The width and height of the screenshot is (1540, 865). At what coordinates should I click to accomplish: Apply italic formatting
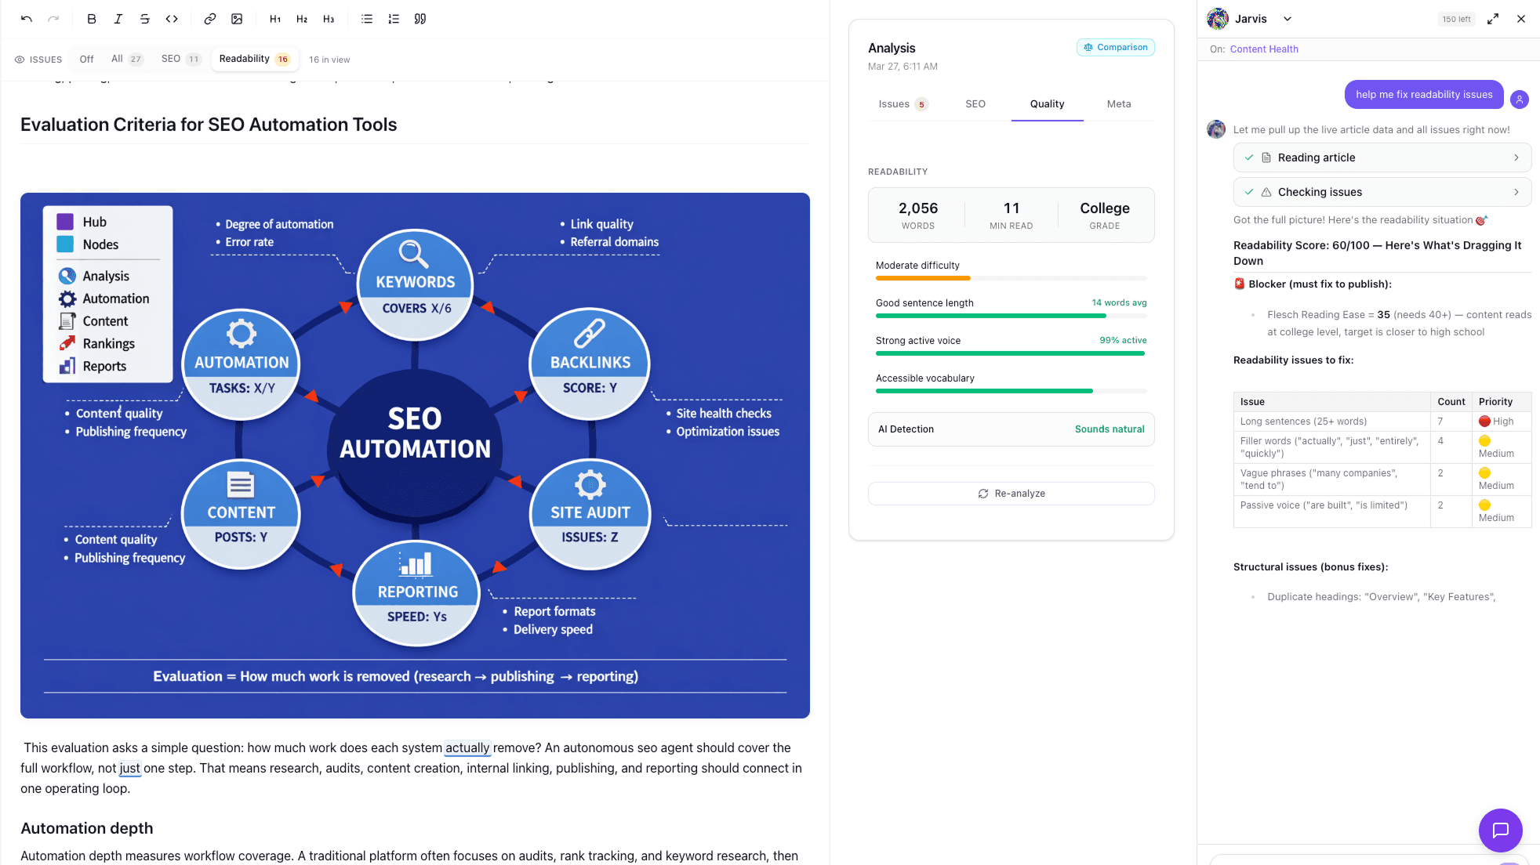[118, 18]
